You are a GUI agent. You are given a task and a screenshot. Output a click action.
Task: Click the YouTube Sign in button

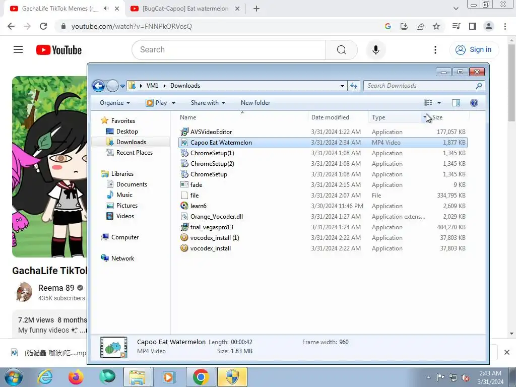474,50
